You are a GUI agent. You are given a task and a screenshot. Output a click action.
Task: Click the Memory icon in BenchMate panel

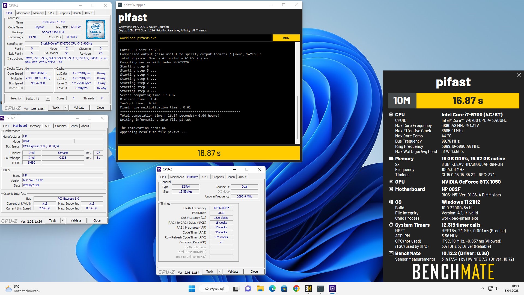pos(391,159)
